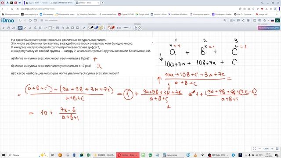Insert an image with picture tool
281x158 pixels.
pos(78,28)
